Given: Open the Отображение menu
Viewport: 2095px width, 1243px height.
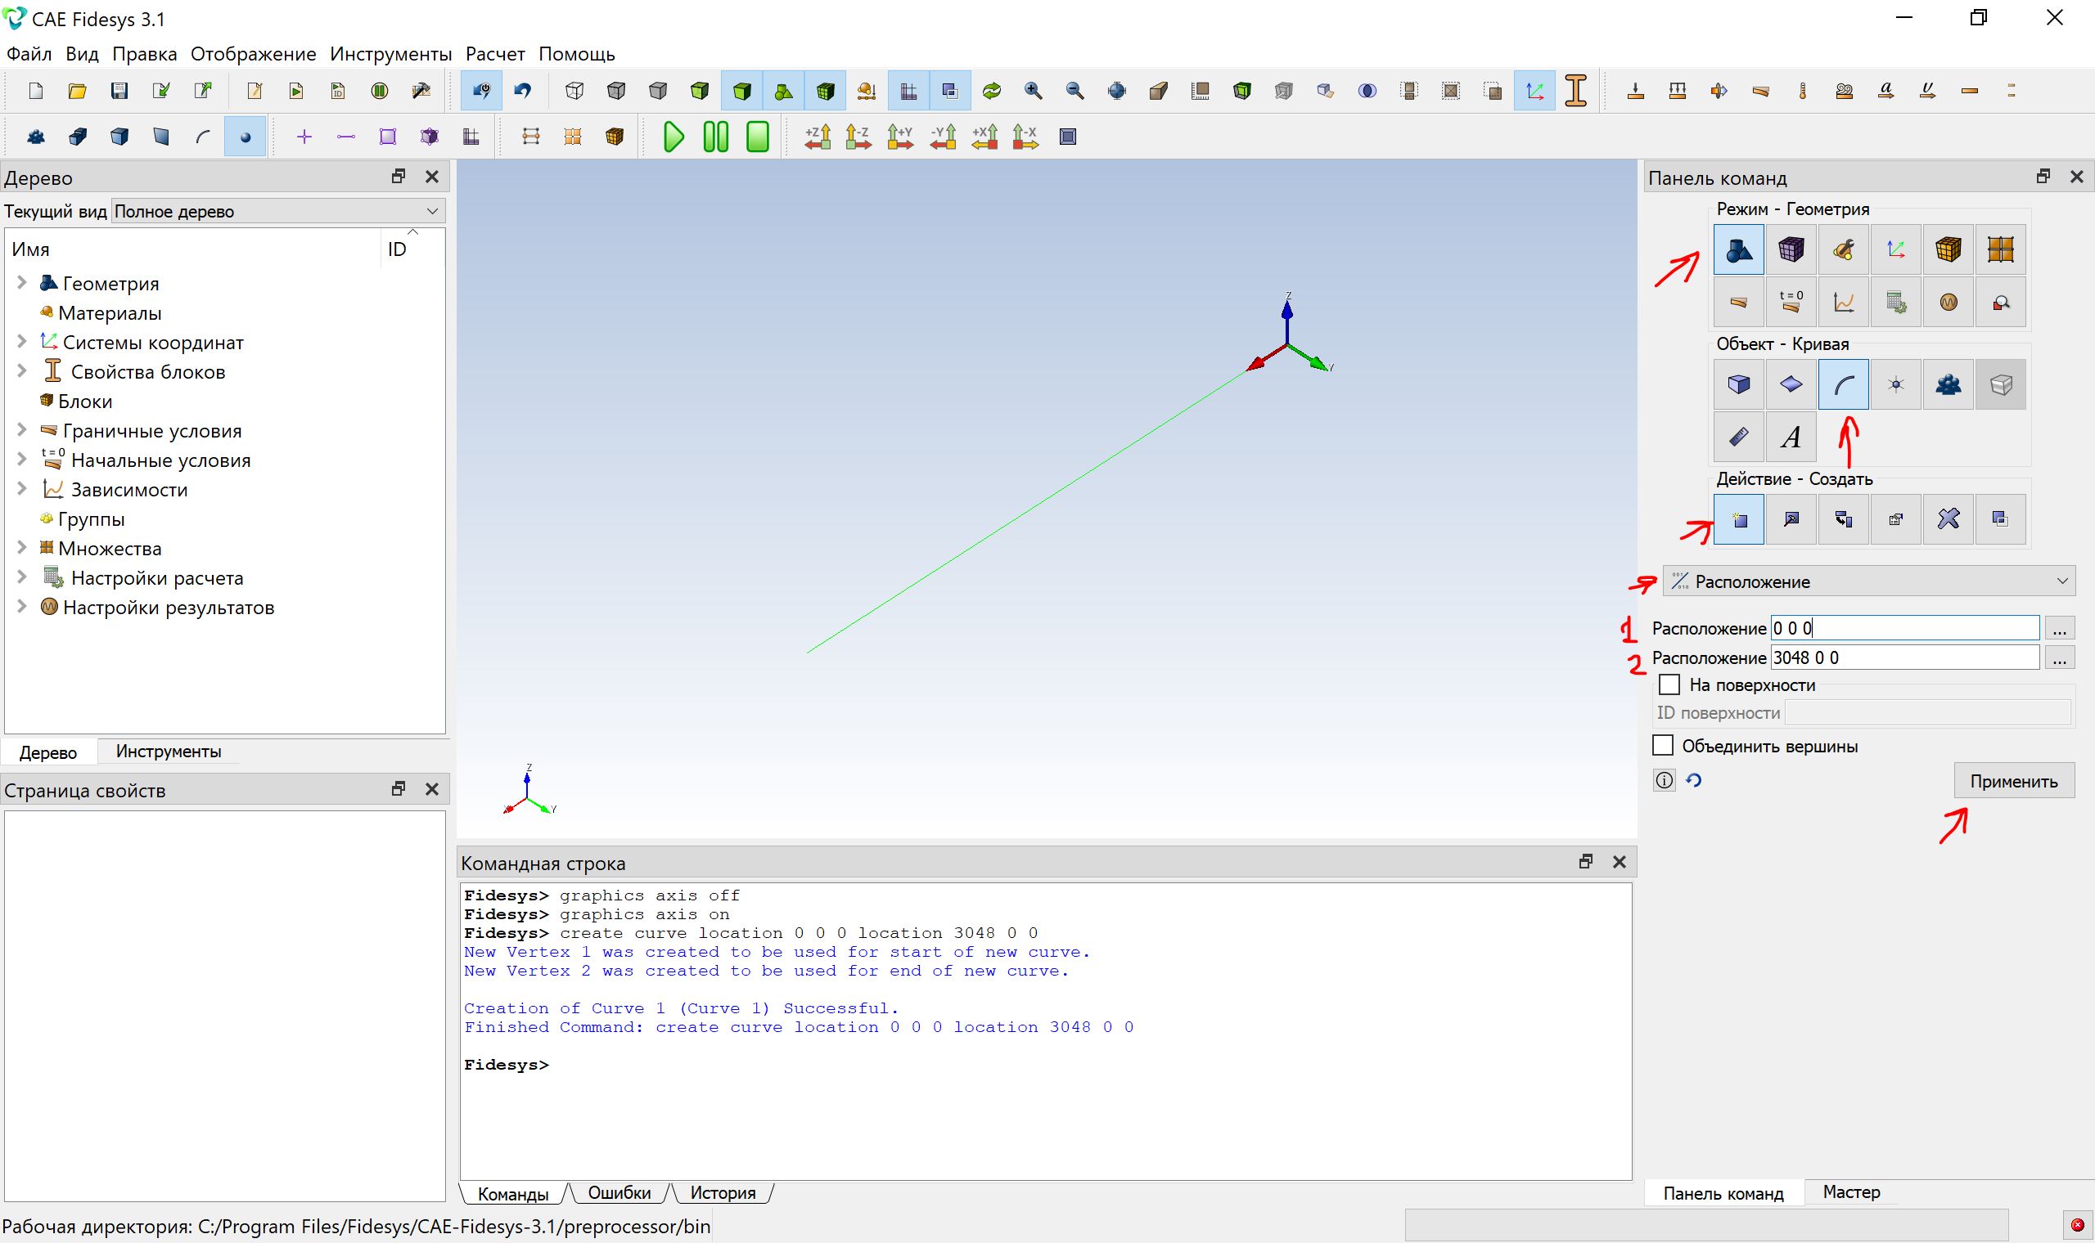Looking at the screenshot, I should pyautogui.click(x=253, y=54).
